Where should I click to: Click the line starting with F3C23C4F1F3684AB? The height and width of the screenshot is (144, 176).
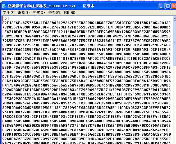(86, 36)
